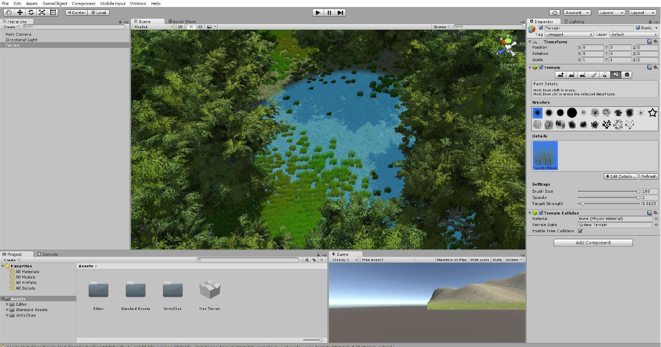This screenshot has width=661, height=347.
Task: Select the grass detail thumbnail
Action: pos(545,156)
